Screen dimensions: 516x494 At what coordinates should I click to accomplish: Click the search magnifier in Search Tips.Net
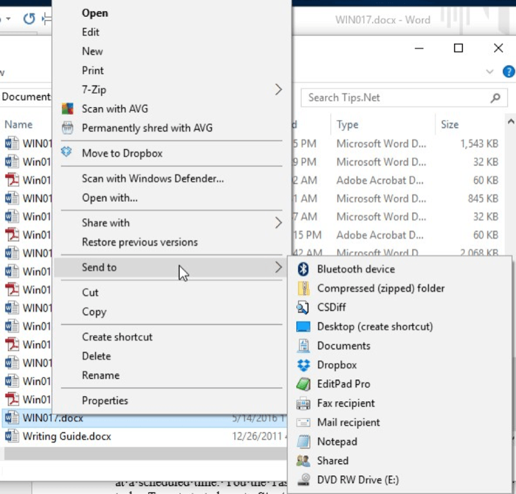point(495,97)
